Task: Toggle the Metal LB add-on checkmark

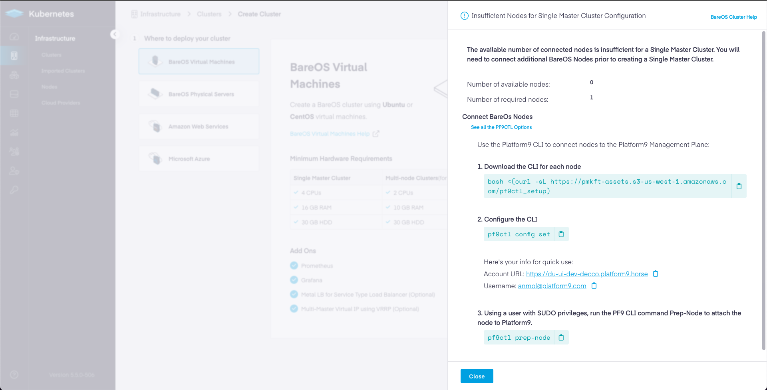Action: click(294, 294)
